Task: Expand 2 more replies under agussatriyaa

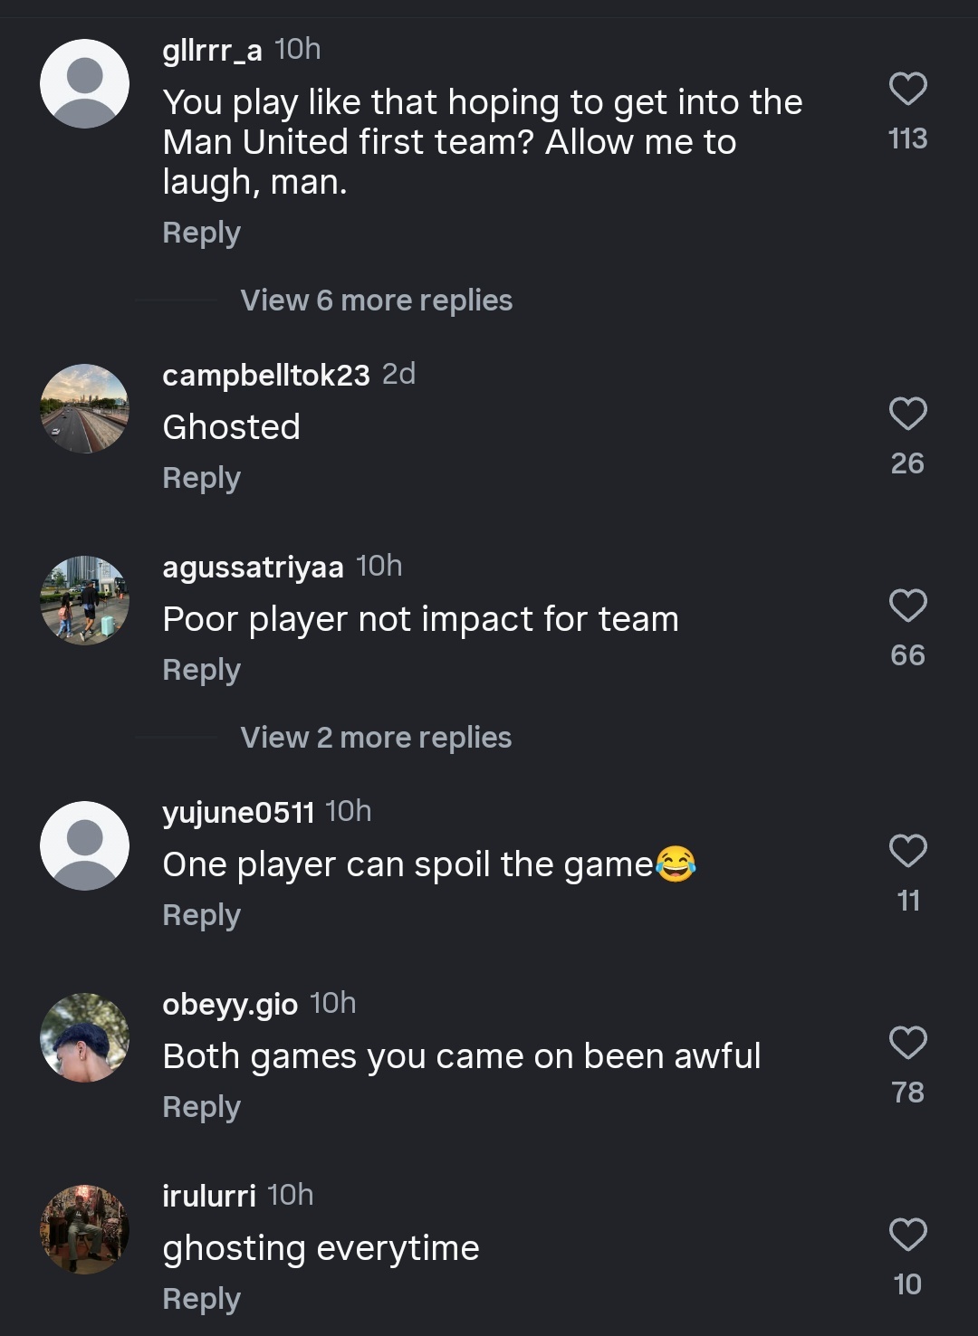Action: pos(376,738)
